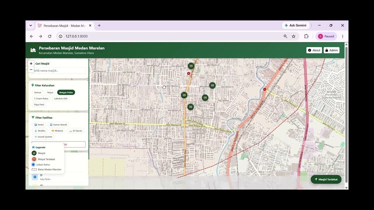Bookmark this page with the star icon
The image size is (374, 210).
click(294, 36)
